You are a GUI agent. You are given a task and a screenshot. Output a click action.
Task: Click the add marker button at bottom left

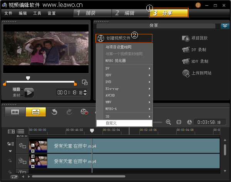pos(14,177)
